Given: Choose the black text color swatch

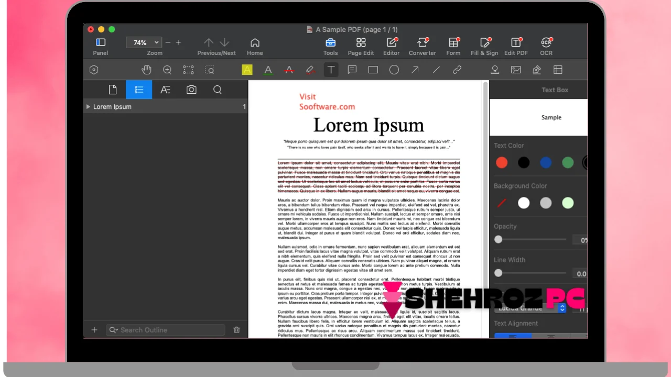Looking at the screenshot, I should coord(524,162).
